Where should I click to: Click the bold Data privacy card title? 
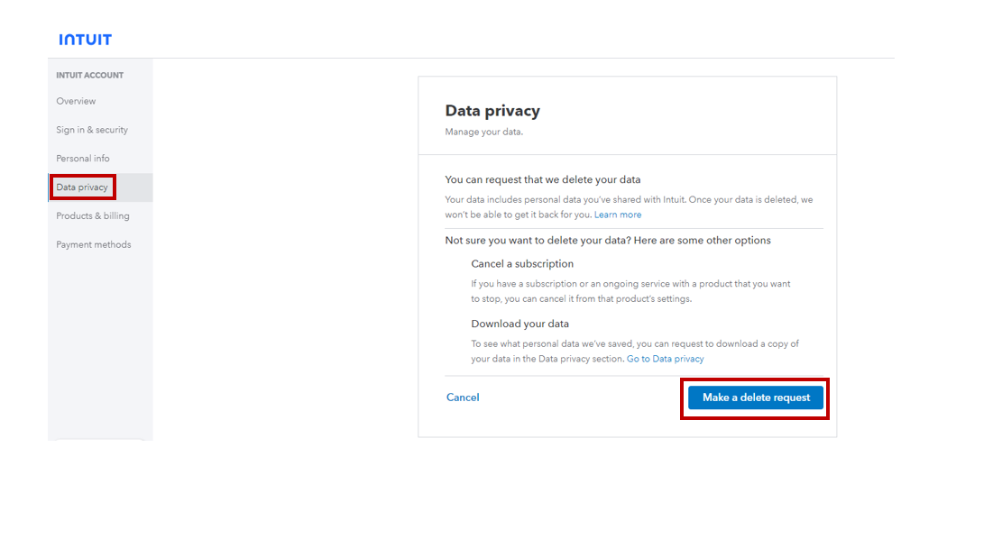492,111
